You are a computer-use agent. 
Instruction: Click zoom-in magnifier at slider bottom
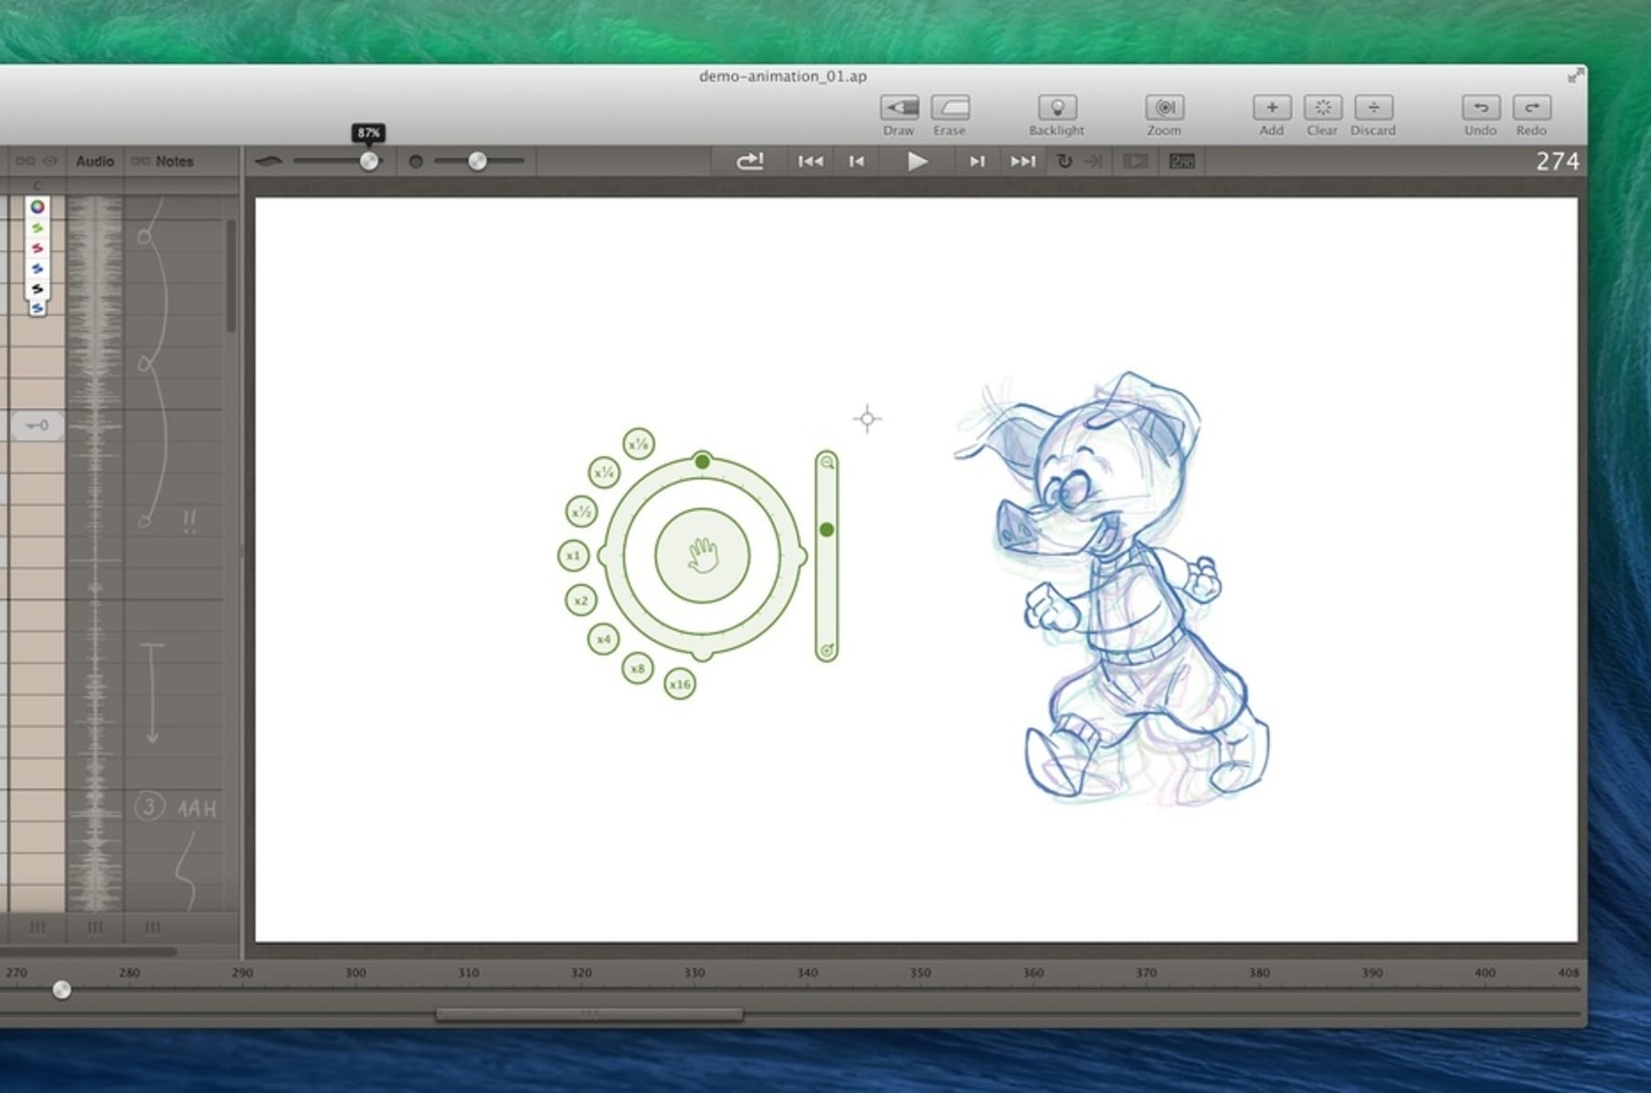(x=827, y=650)
